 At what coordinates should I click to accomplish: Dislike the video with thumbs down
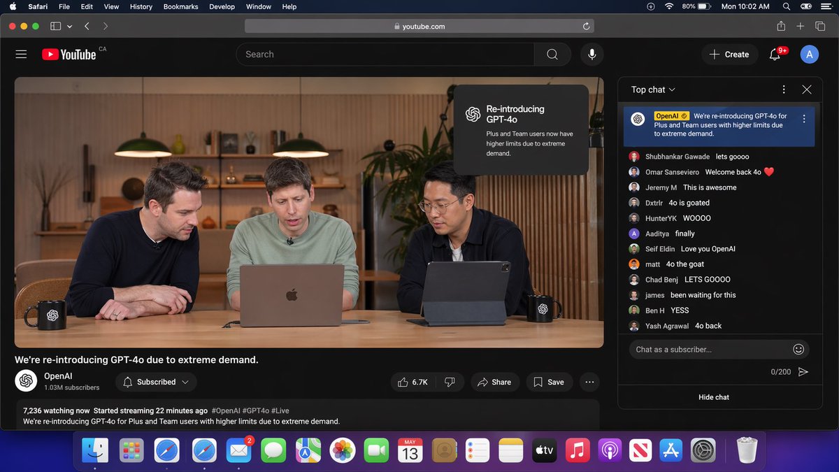(x=450, y=382)
